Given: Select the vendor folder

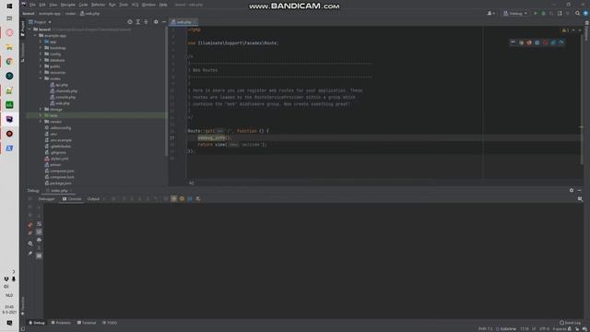Looking at the screenshot, I should (x=53, y=122).
